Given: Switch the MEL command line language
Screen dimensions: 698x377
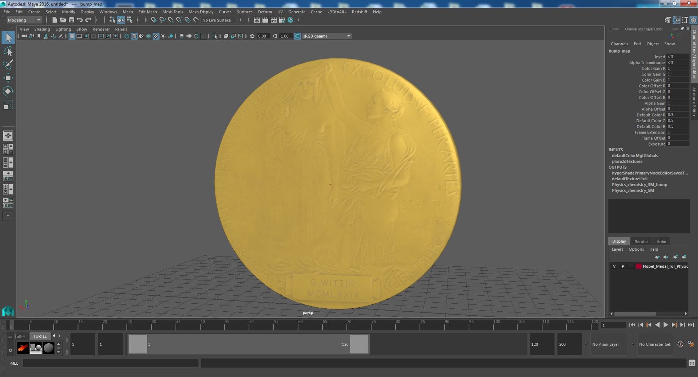Looking at the screenshot, I should click(14, 363).
